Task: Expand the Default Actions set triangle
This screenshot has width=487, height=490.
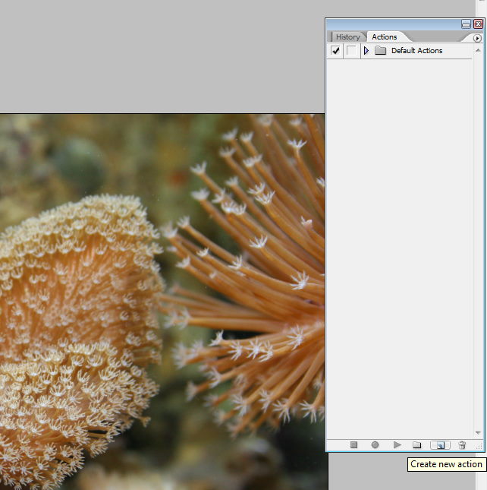Action: pos(366,51)
